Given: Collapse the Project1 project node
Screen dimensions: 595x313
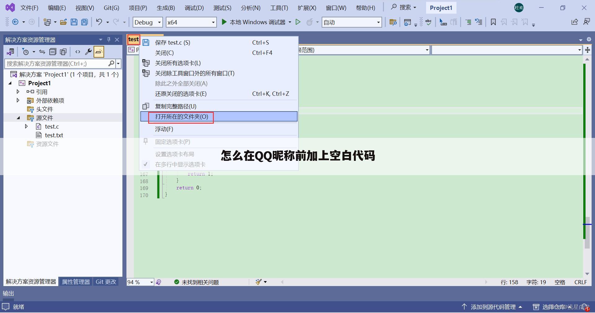Looking at the screenshot, I should click(x=10, y=83).
